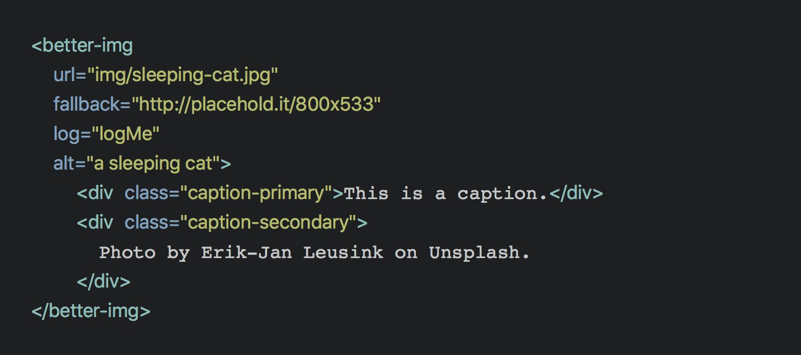Viewport: 801px width, 355px height.
Task: Click the standalone closing div tag
Action: (103, 282)
